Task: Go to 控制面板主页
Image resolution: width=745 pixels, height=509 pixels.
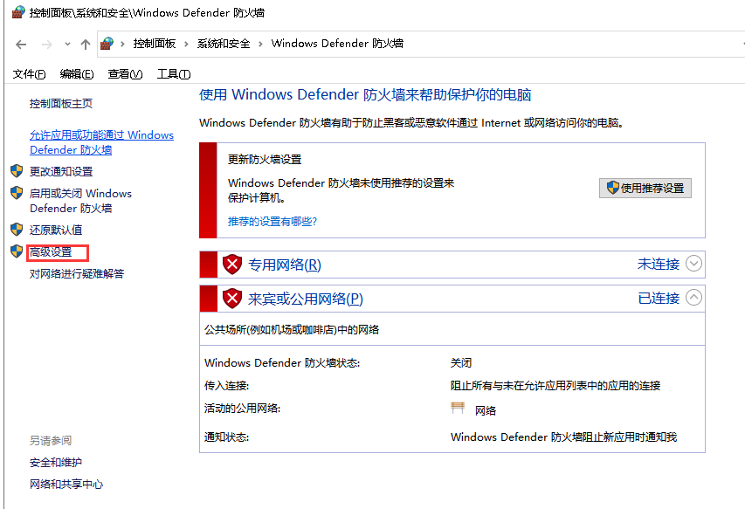Action: [61, 104]
